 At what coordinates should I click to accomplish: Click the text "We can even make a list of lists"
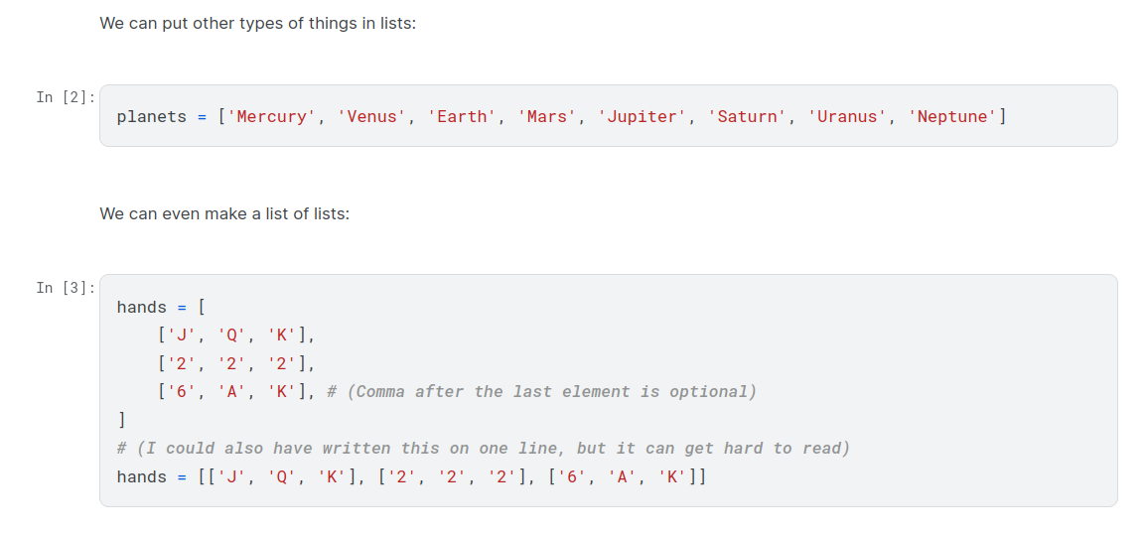(x=224, y=213)
